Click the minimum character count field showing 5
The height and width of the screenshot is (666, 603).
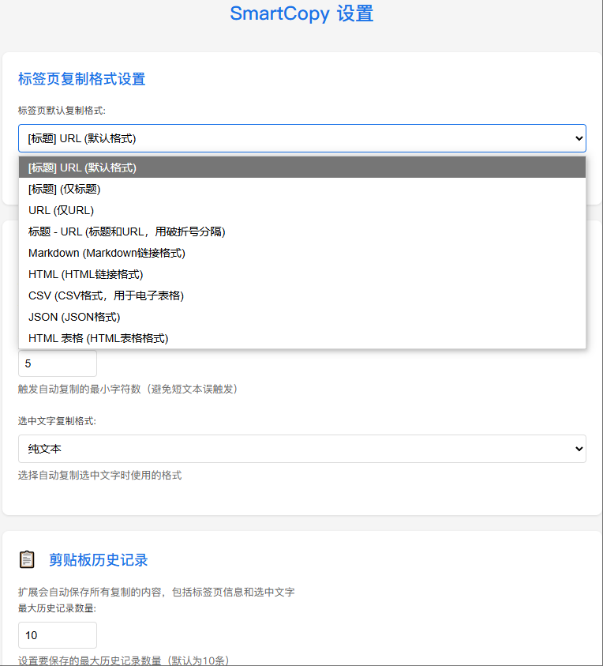point(58,363)
